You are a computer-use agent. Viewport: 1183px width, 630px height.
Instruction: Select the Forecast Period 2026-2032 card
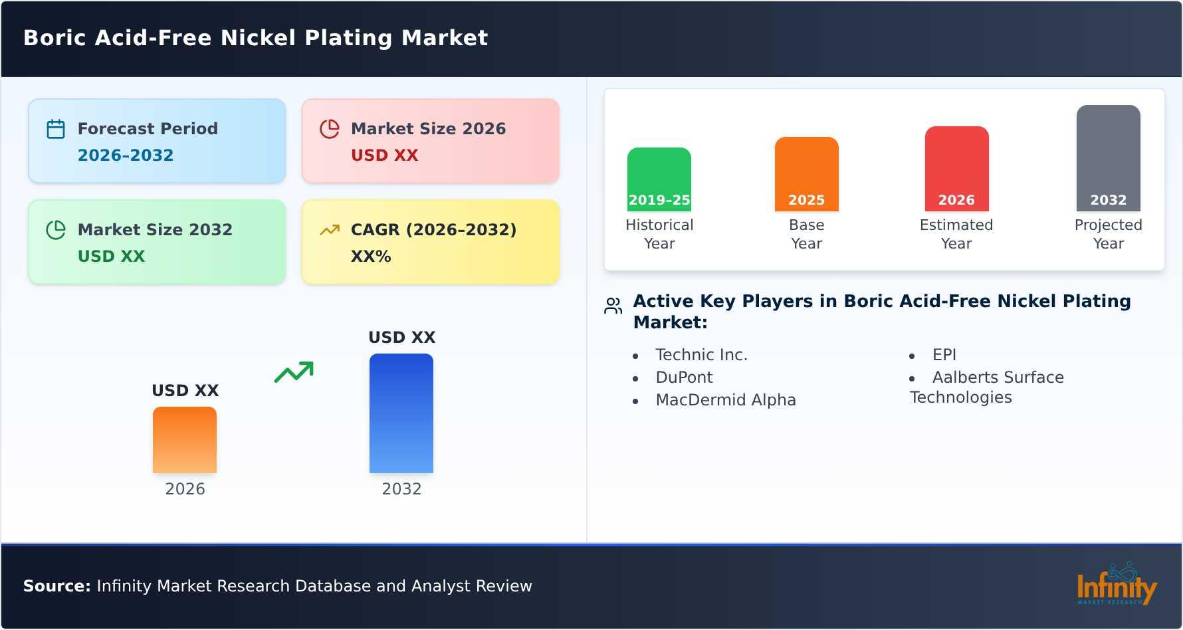pos(157,141)
